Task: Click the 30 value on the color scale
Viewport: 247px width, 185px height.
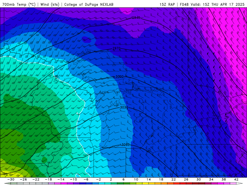Action: pyautogui.click(x=199, y=179)
